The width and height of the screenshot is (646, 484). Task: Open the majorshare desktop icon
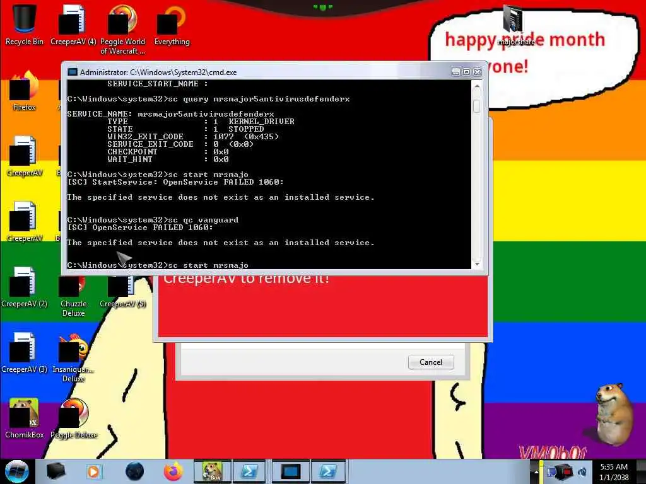515,25
